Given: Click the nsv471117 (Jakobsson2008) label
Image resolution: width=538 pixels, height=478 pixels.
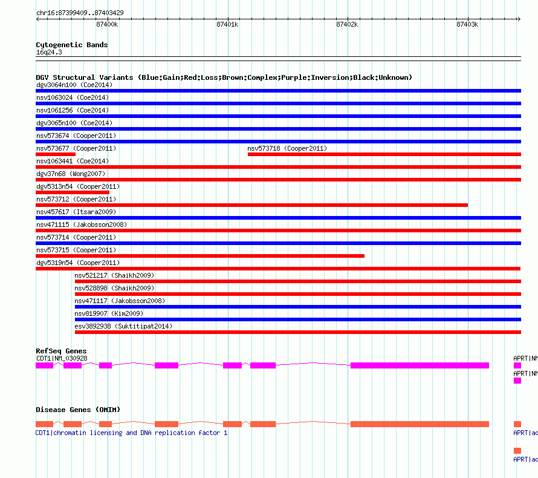Looking at the screenshot, I should [x=120, y=301].
